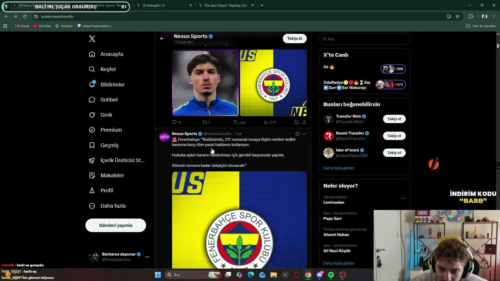This screenshot has height=281, width=500.
Task: Follow Nexus Sports with Takip et
Action: click(295, 39)
